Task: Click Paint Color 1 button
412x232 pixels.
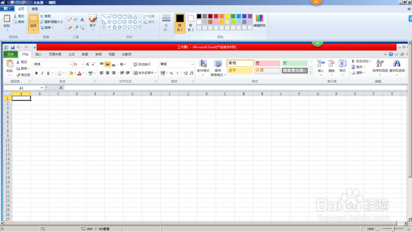Action: (180, 23)
